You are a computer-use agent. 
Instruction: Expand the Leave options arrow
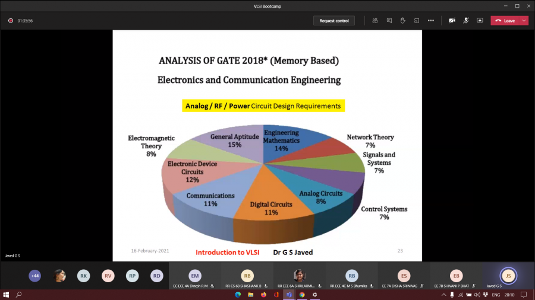click(x=524, y=20)
